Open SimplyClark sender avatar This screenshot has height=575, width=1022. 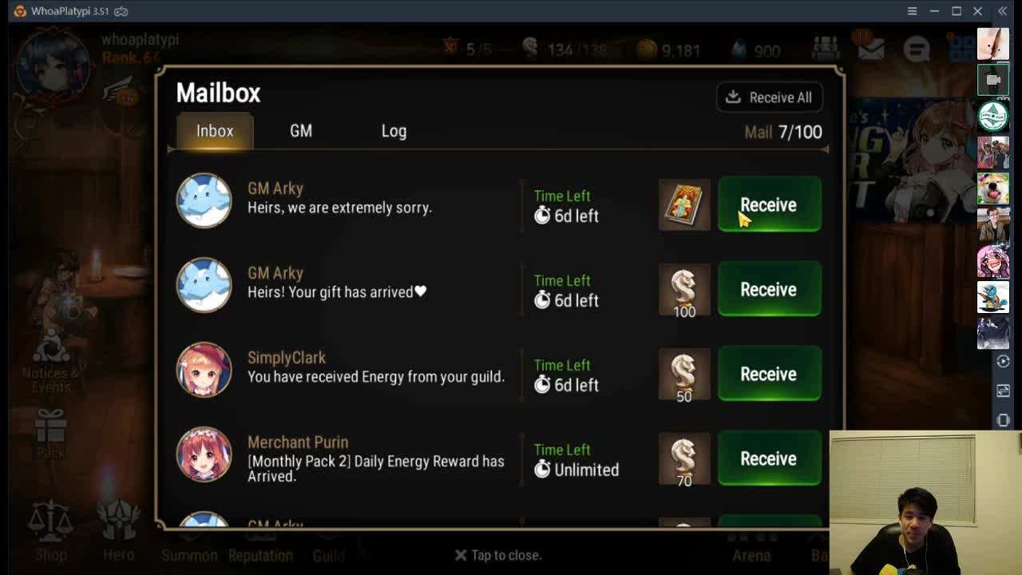point(204,369)
